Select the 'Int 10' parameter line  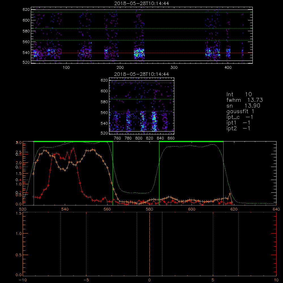click(239, 94)
